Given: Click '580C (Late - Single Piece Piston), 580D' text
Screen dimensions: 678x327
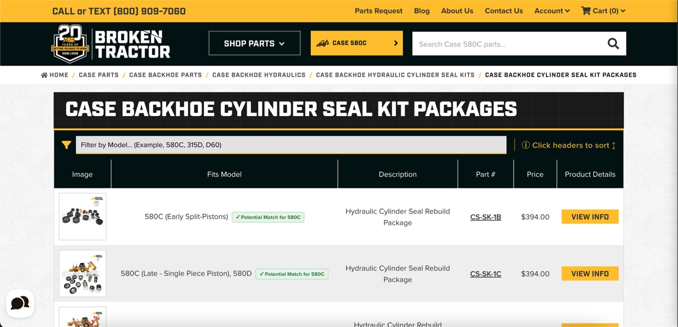Looking at the screenshot, I should (186, 273).
